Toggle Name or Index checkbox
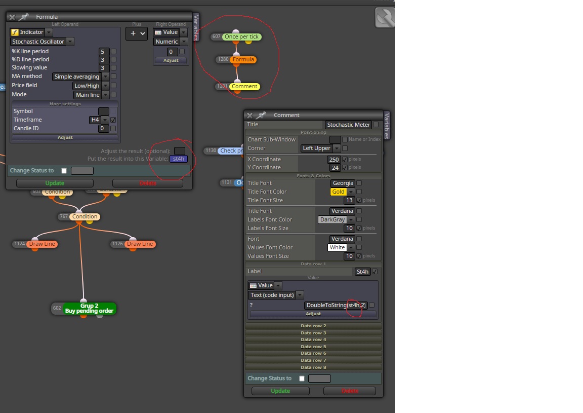The image size is (583, 413). (345, 139)
